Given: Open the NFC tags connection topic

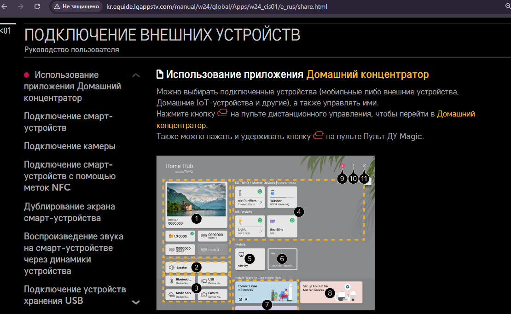Looking at the screenshot, I should 70,176.
